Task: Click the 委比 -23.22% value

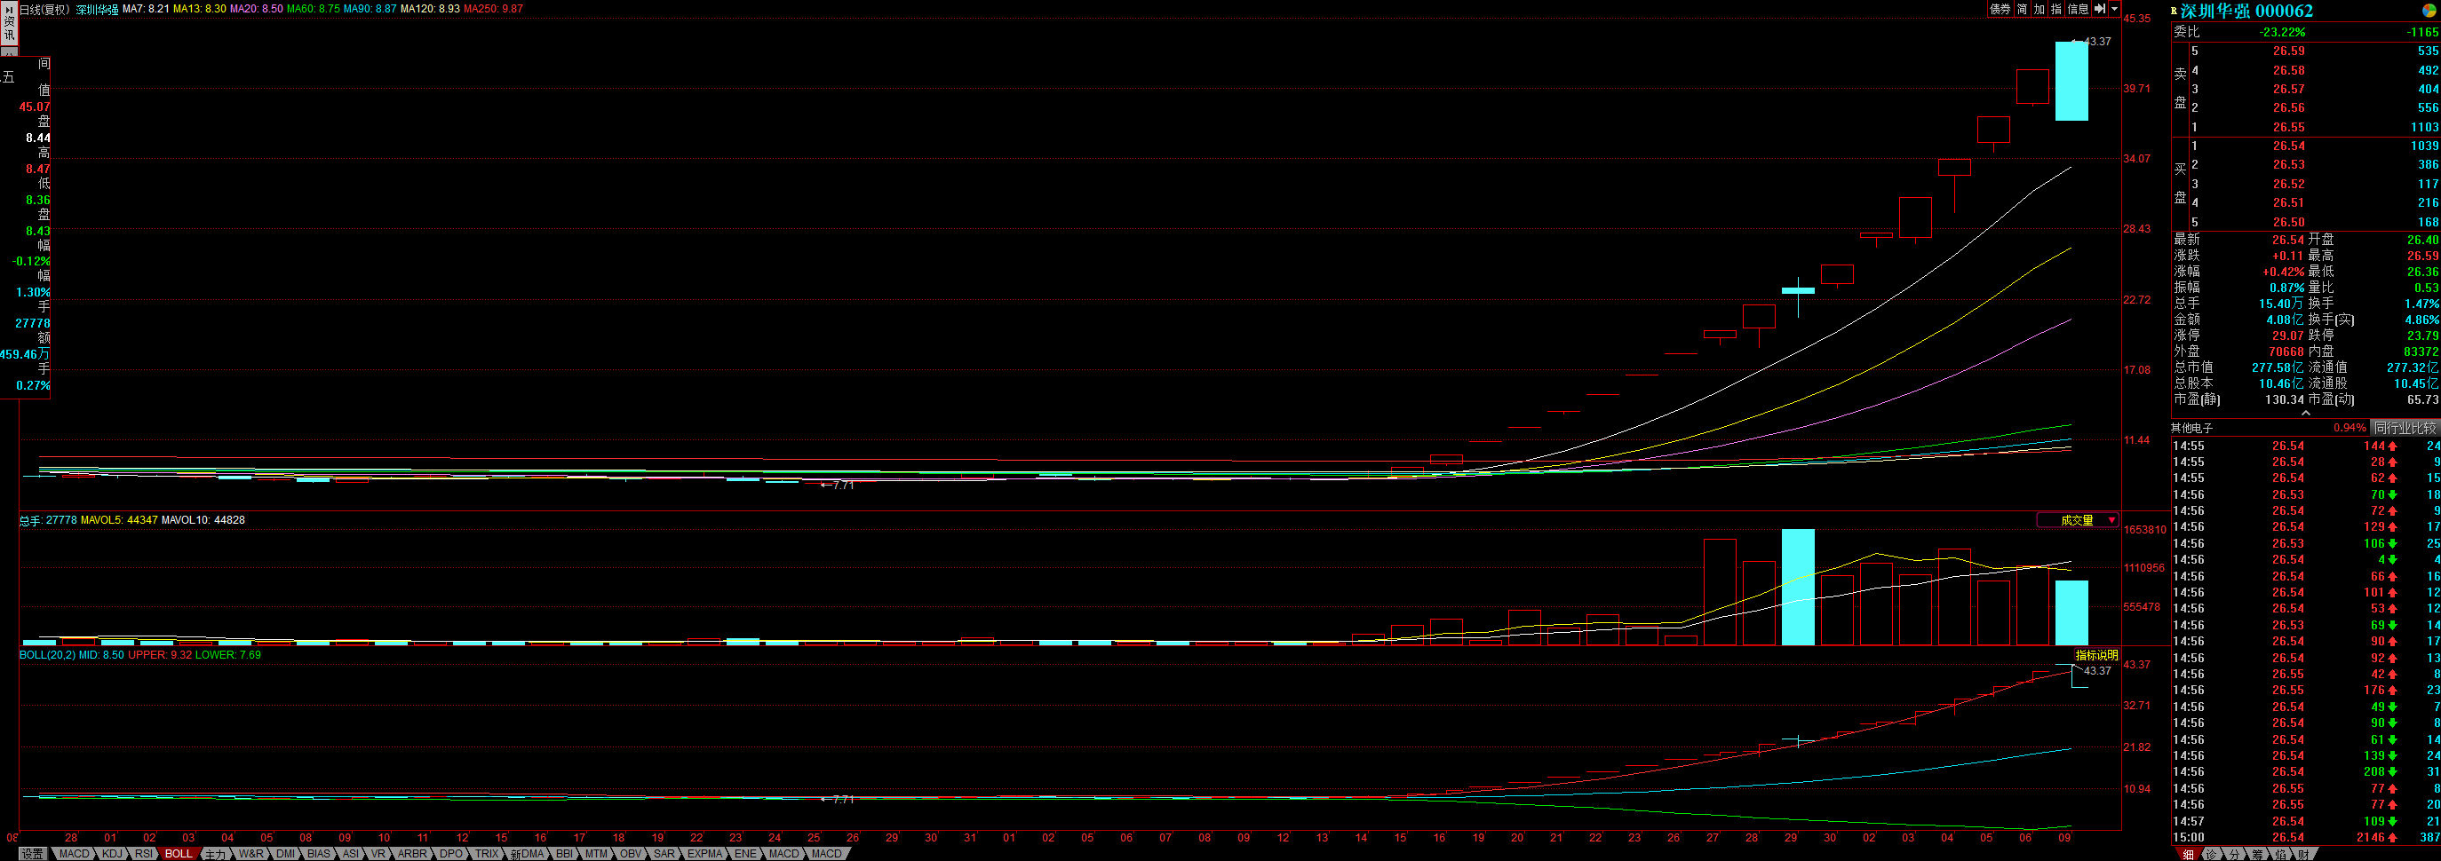Action: (2282, 32)
